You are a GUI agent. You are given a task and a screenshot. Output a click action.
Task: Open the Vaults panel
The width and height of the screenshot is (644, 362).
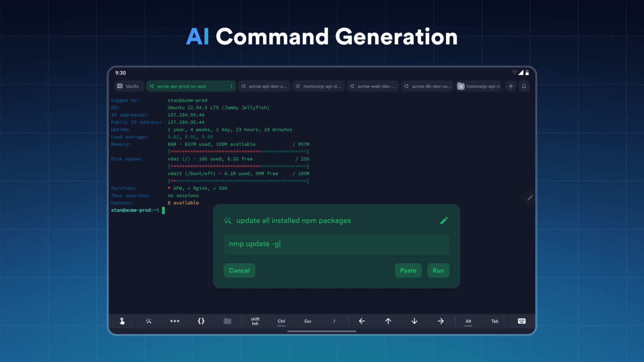129,86
